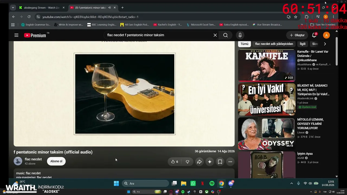Click the Chrome address bar URL
The height and width of the screenshot is (195, 347).
click(x=91, y=17)
